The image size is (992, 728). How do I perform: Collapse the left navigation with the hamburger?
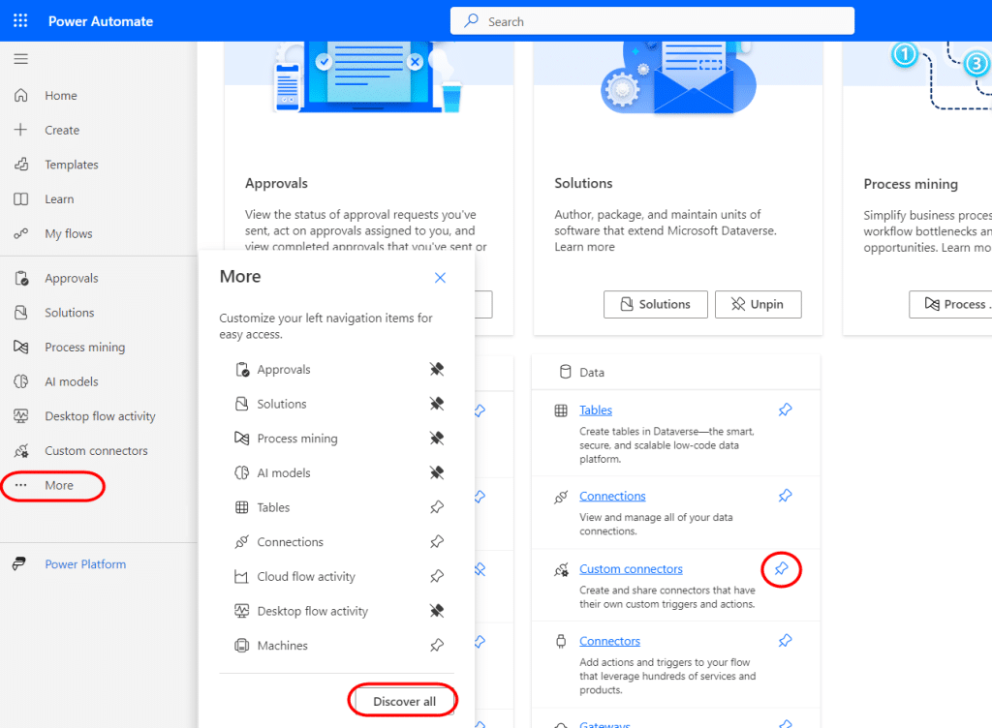[x=20, y=58]
